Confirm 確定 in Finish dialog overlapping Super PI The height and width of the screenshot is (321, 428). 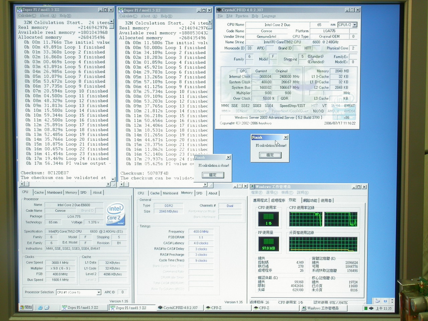pyautogui.click(x=213, y=175)
